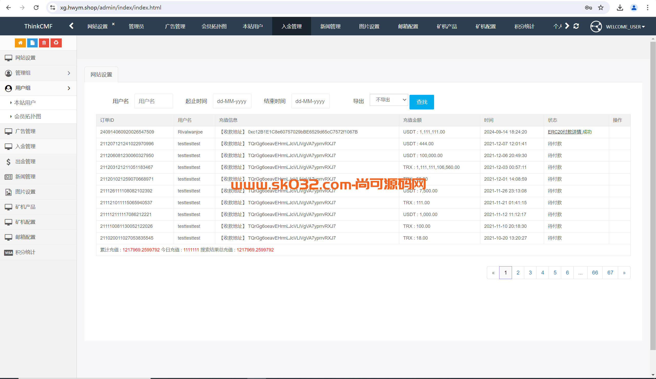Switch to the 管理员 top tab
Image resolution: width=656 pixels, height=379 pixels.
point(136,26)
